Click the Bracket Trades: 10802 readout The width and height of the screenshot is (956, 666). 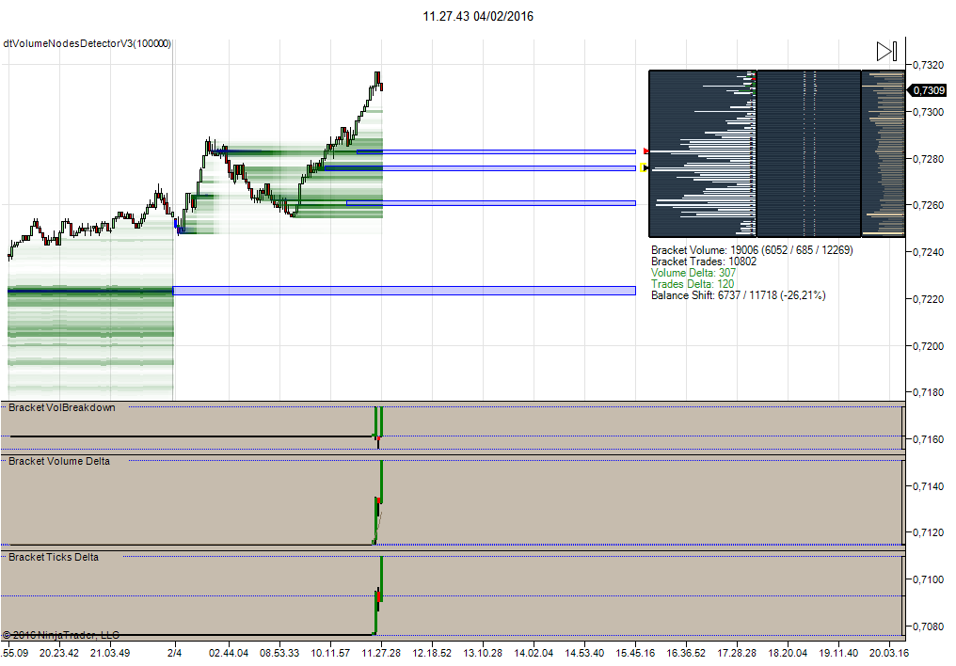point(704,262)
